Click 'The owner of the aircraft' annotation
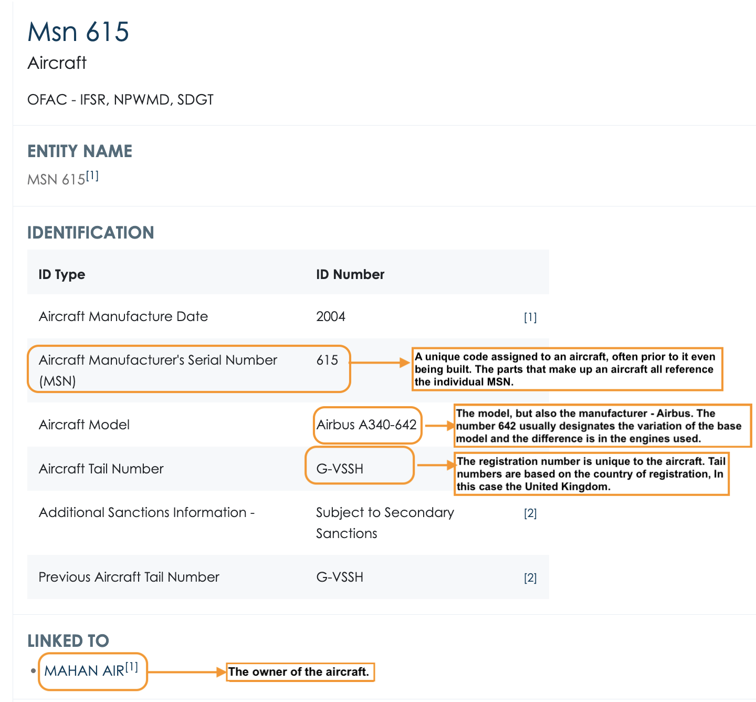This screenshot has width=756, height=702. coord(300,672)
